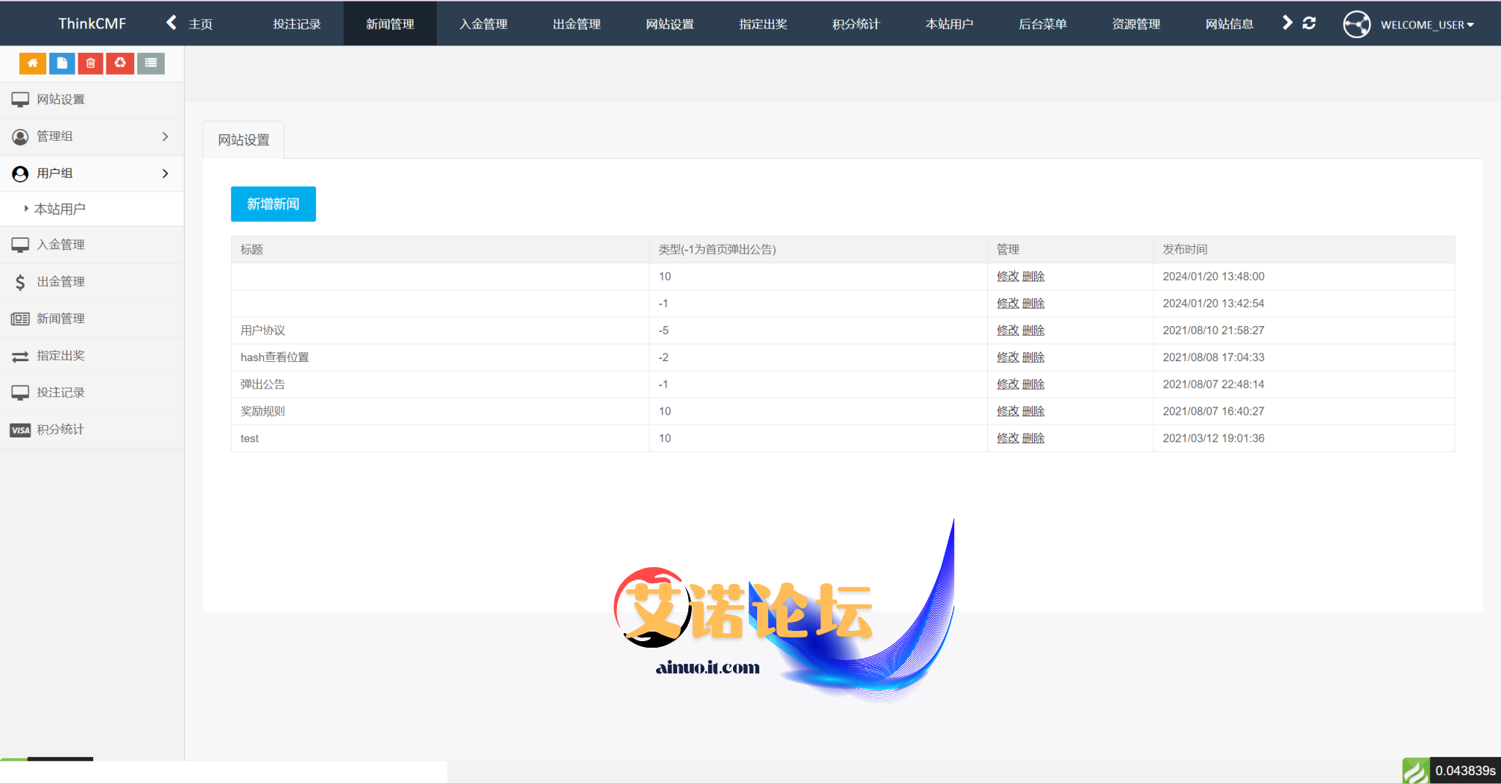Click the ThinkCMF brand link
1501x784 pixels.
pos(92,23)
